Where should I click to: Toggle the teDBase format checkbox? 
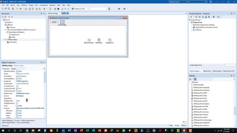(17, 113)
